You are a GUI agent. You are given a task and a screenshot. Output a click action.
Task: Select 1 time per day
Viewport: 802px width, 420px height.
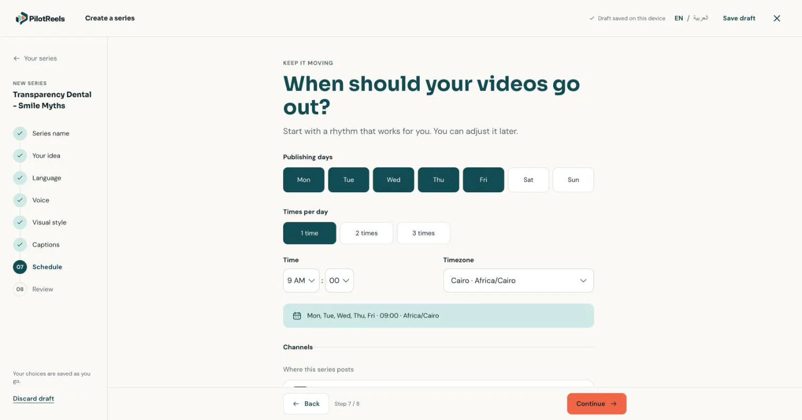(310, 233)
